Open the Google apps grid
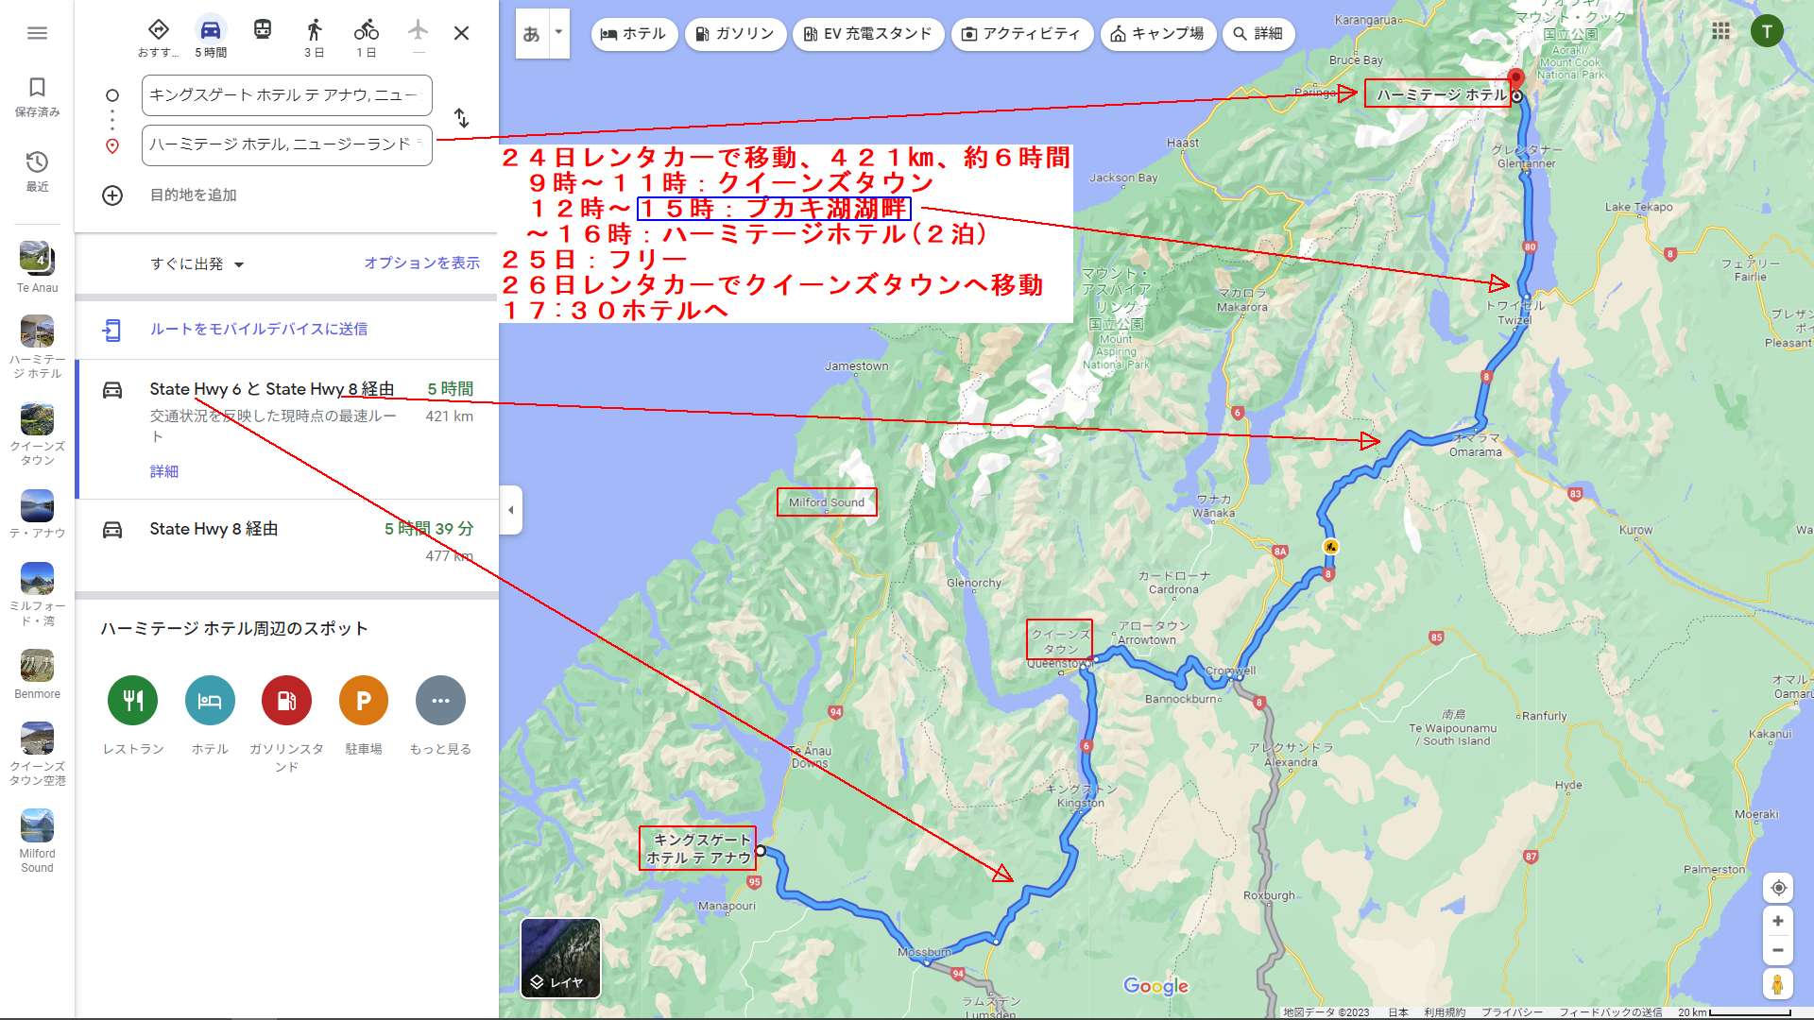Image resolution: width=1814 pixels, height=1020 pixels. [x=1720, y=31]
